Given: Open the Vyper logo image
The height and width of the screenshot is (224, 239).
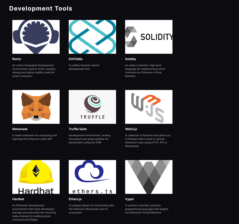Looking at the screenshot, I should pyautogui.click(x=149, y=177).
